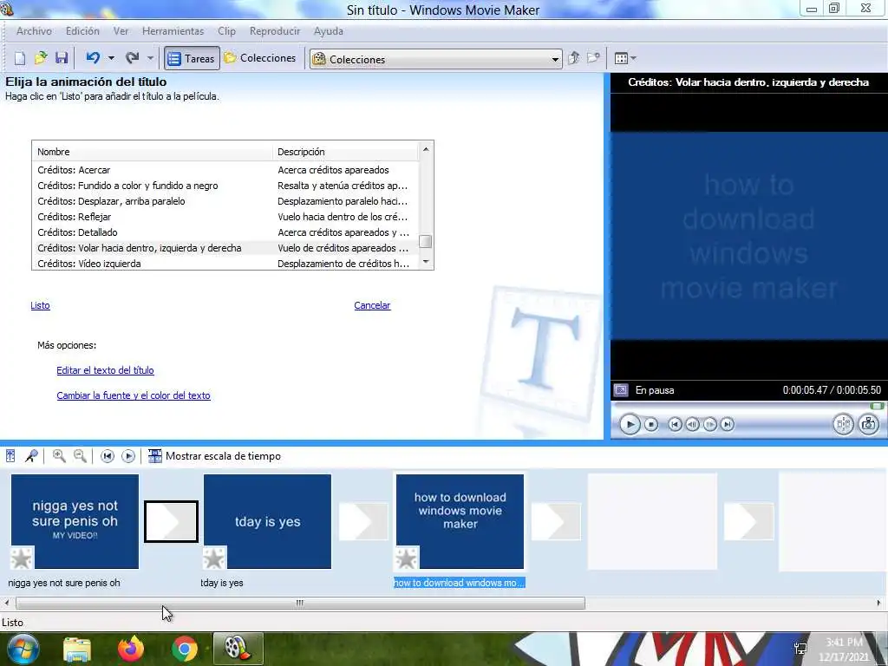Click the animation list scroll up arrow
888x666 pixels.
426,149
